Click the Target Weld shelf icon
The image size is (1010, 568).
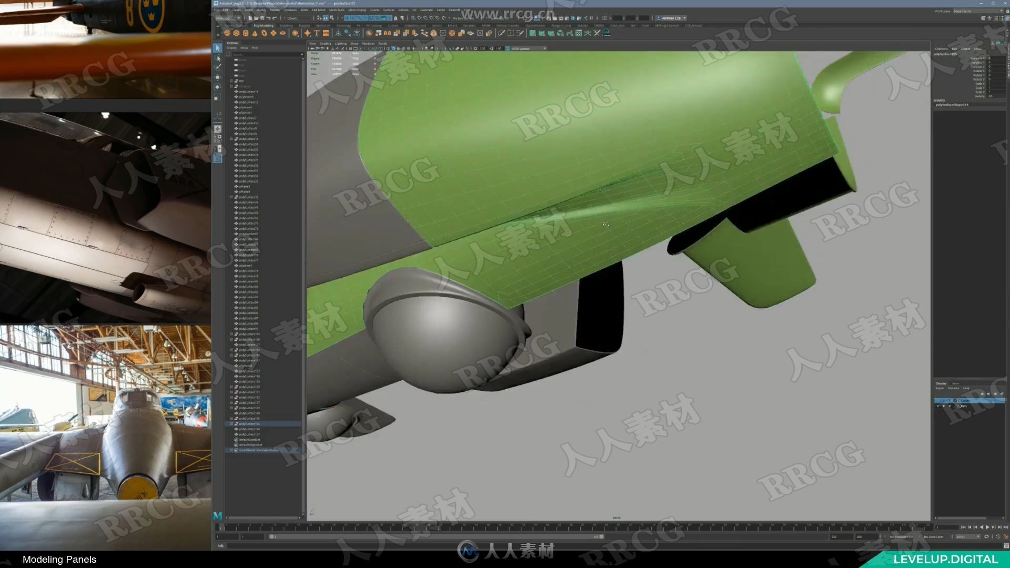(511, 33)
